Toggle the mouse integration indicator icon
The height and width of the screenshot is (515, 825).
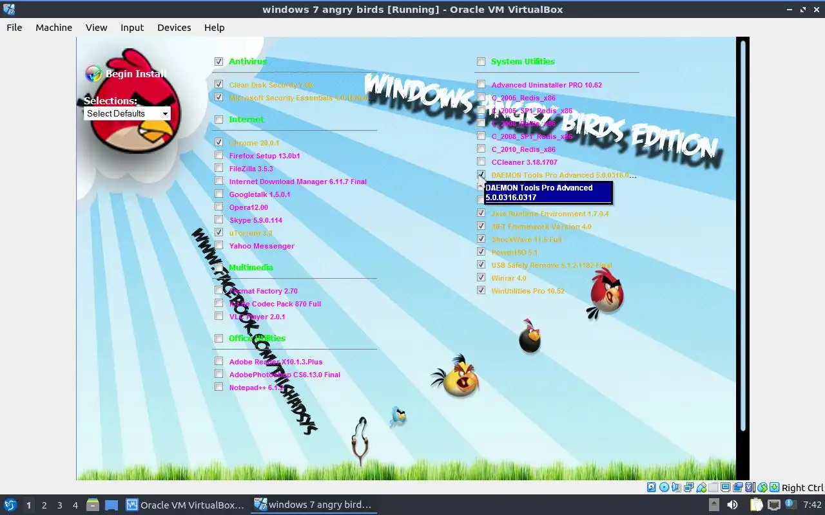click(762, 487)
